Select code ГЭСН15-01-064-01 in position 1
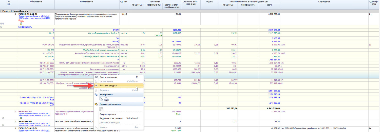Viewport: 380px width, 132px height. [28, 14]
